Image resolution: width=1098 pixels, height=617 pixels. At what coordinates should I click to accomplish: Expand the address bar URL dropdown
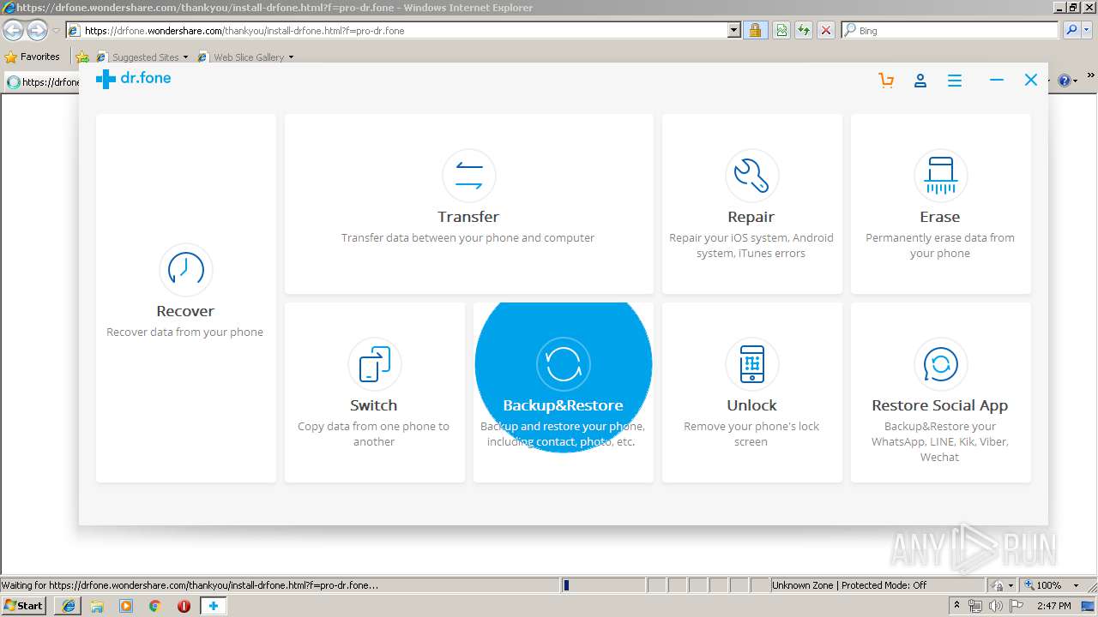734,30
